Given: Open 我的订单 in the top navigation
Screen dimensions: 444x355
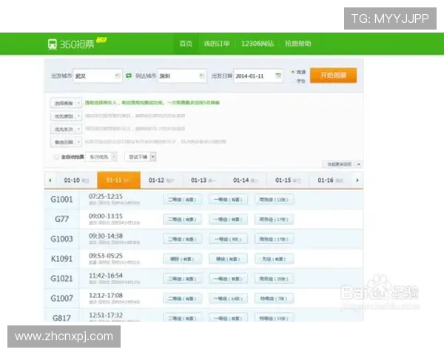Looking at the screenshot, I should 217,44.
